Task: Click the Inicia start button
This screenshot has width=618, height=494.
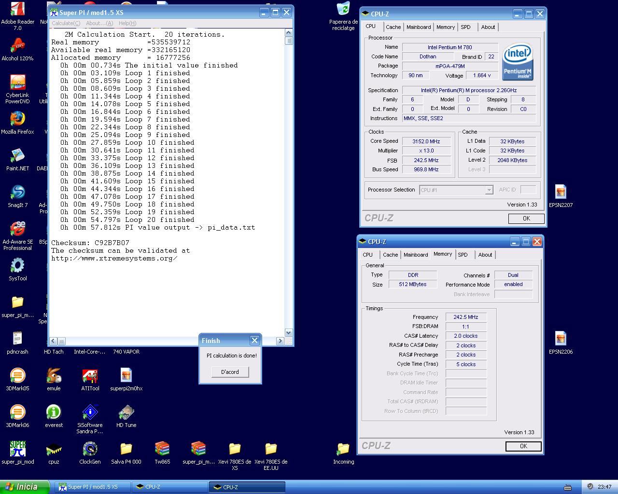Action: click(24, 487)
